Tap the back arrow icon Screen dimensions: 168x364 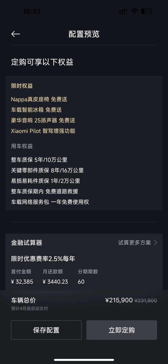[15, 34]
